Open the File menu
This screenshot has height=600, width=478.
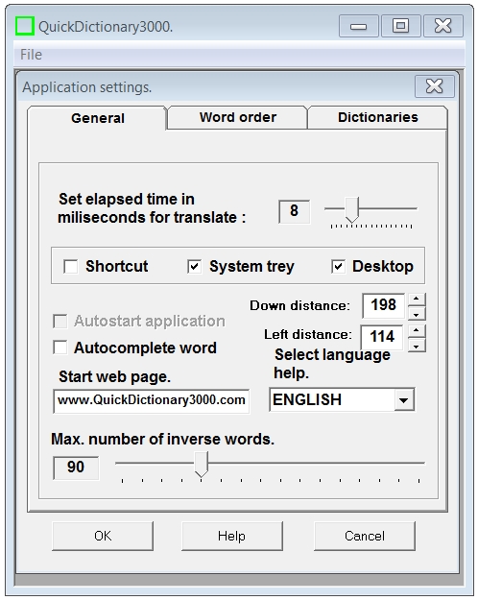point(31,55)
